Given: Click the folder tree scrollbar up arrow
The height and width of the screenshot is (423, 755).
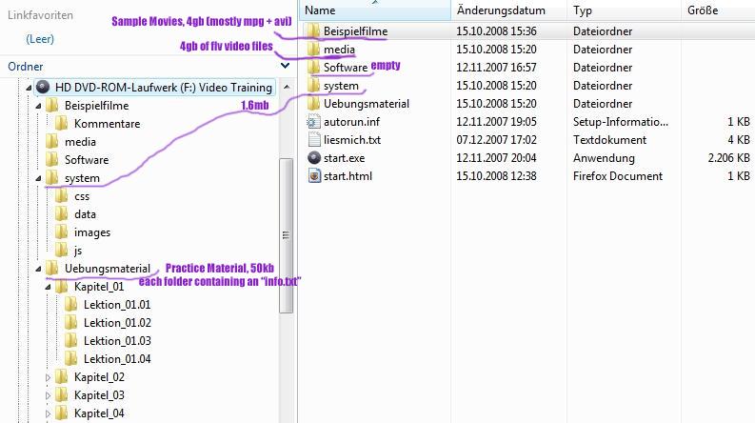Looking at the screenshot, I should [287, 88].
